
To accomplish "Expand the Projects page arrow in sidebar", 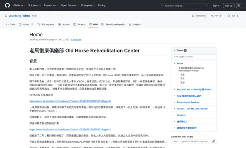I will [174, 115].
